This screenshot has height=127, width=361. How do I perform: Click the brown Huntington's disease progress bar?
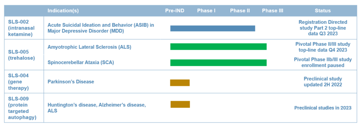click(180, 104)
